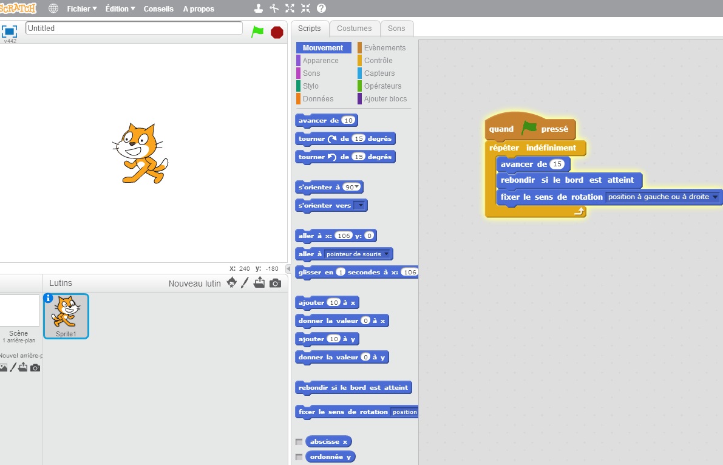Screen dimensions: 723x465
Task: Select the Apparence block category
Action: pyautogui.click(x=321, y=61)
